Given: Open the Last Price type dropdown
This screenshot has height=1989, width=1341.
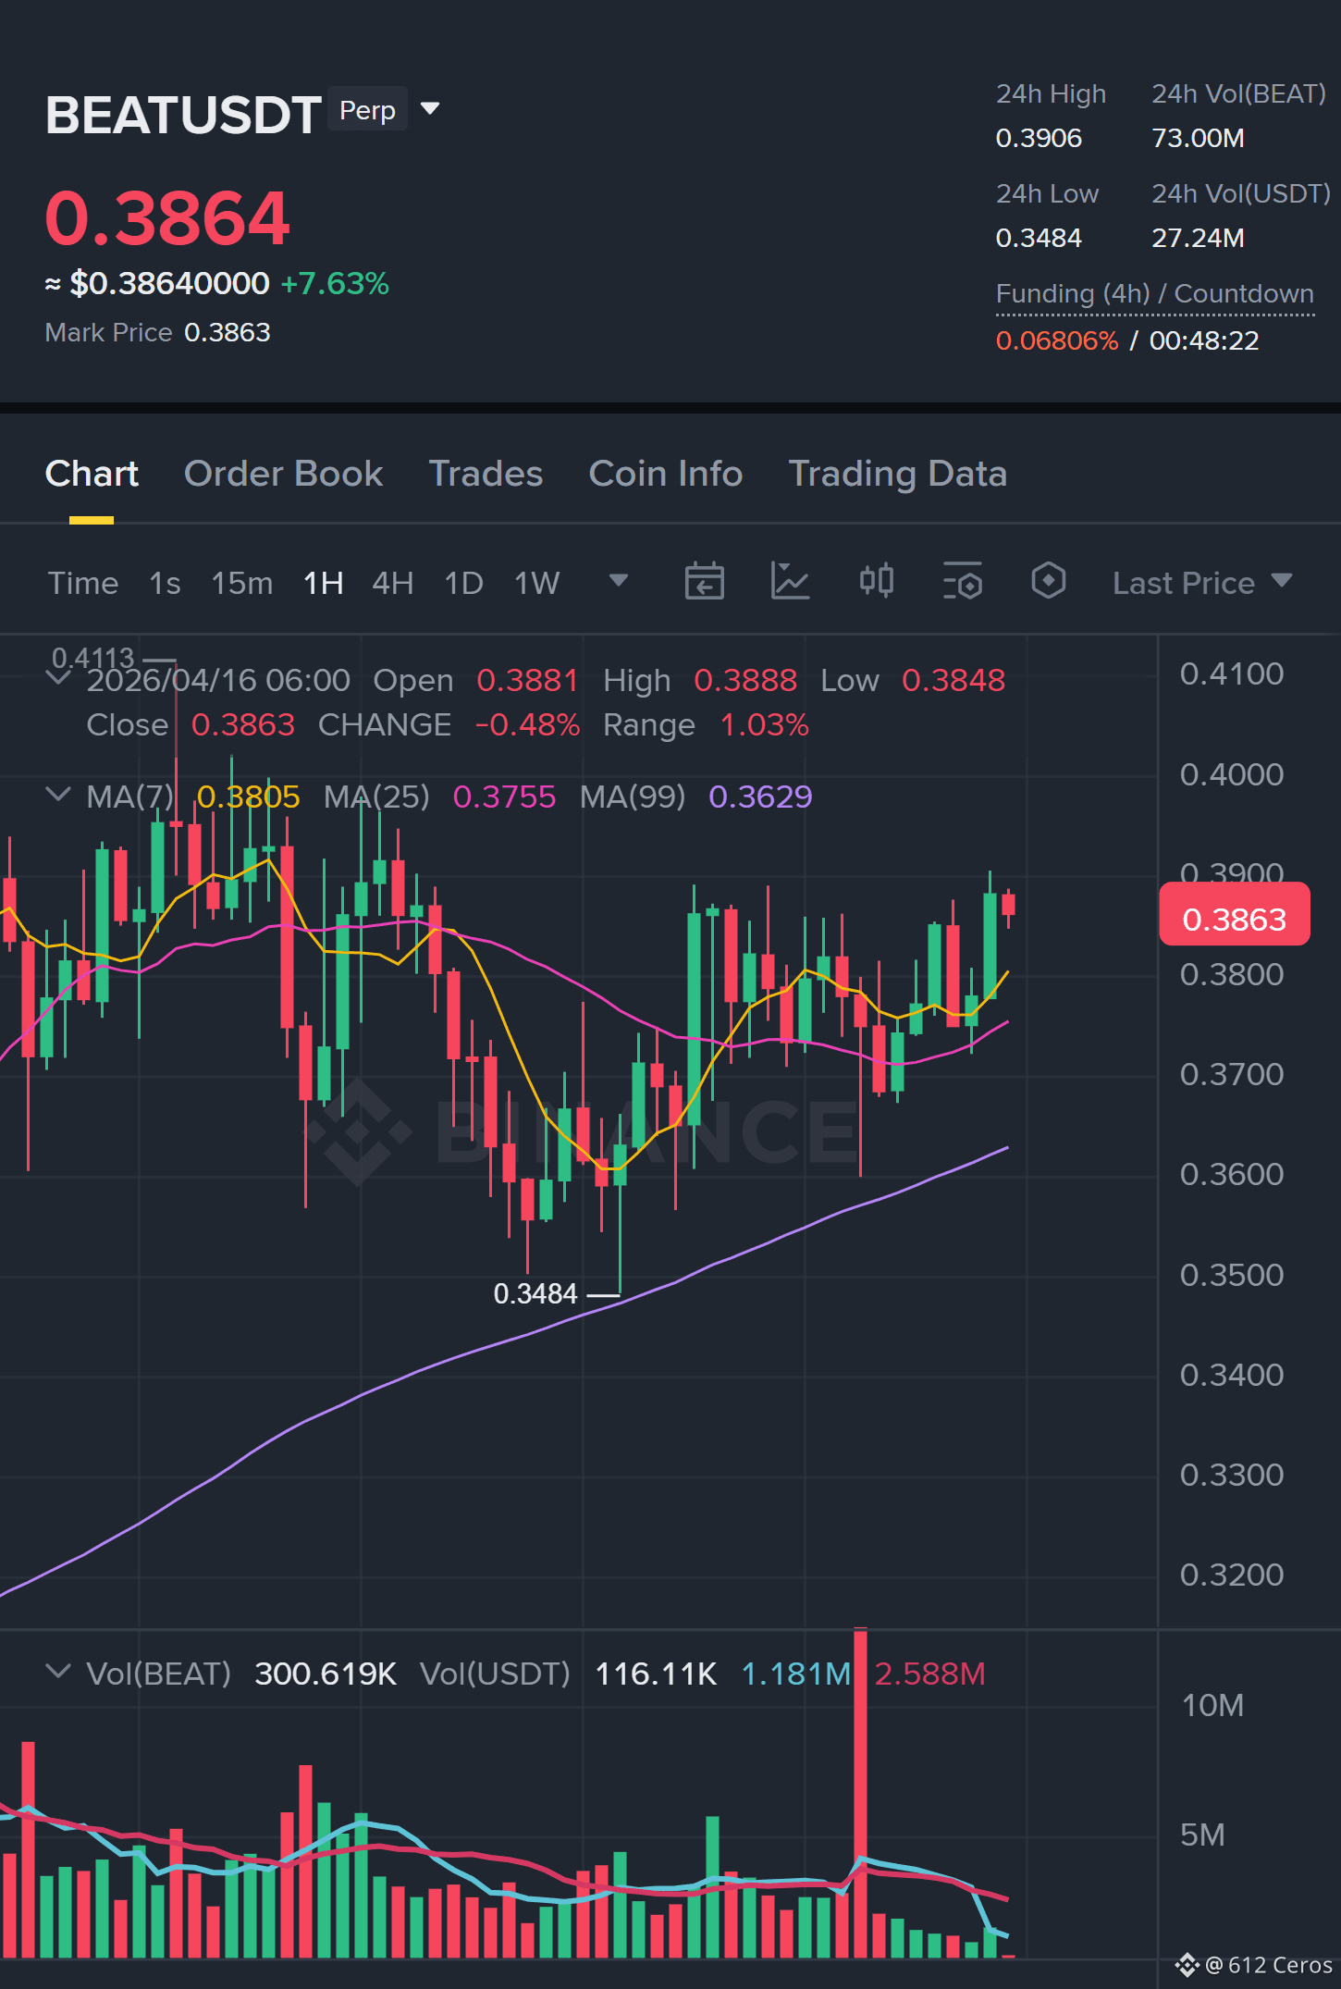Looking at the screenshot, I should [x=1202, y=583].
